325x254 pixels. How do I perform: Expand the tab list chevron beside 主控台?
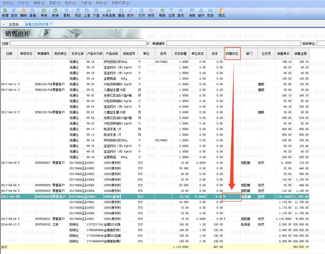(x=4, y=24)
